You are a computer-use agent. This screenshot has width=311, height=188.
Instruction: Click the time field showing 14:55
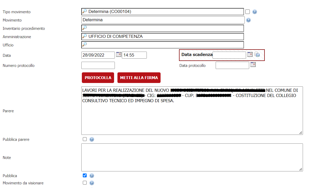134,55
